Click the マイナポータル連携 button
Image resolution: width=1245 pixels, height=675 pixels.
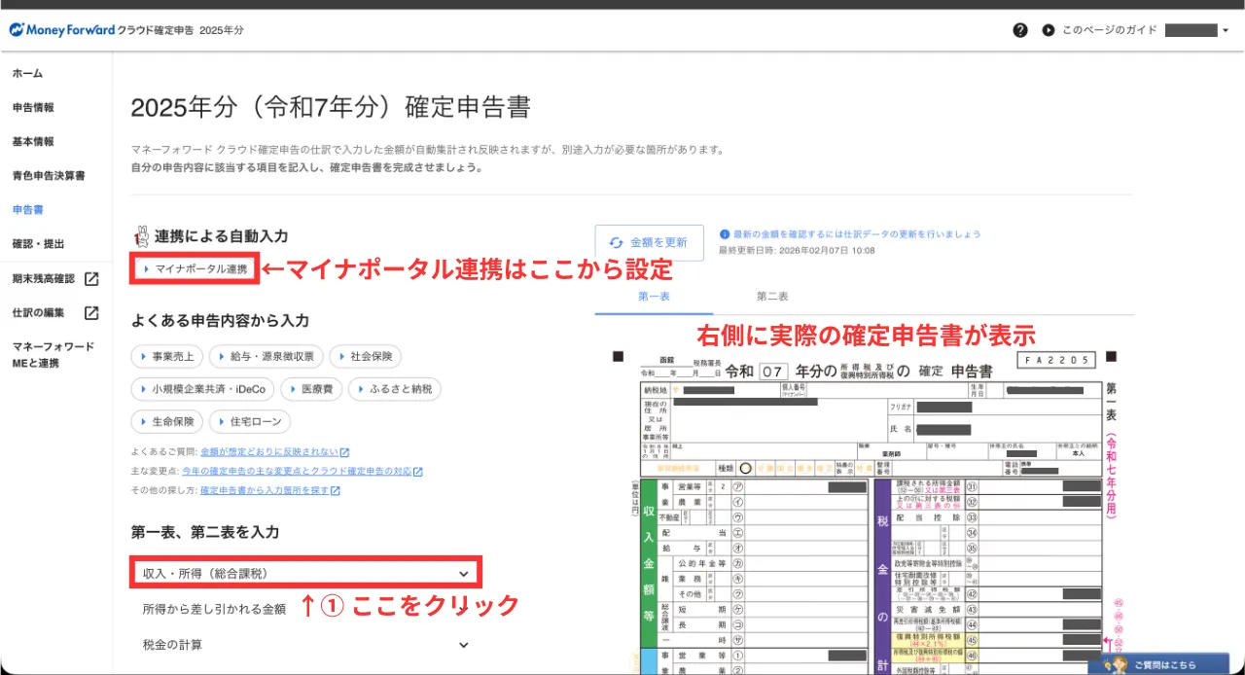coord(195,268)
